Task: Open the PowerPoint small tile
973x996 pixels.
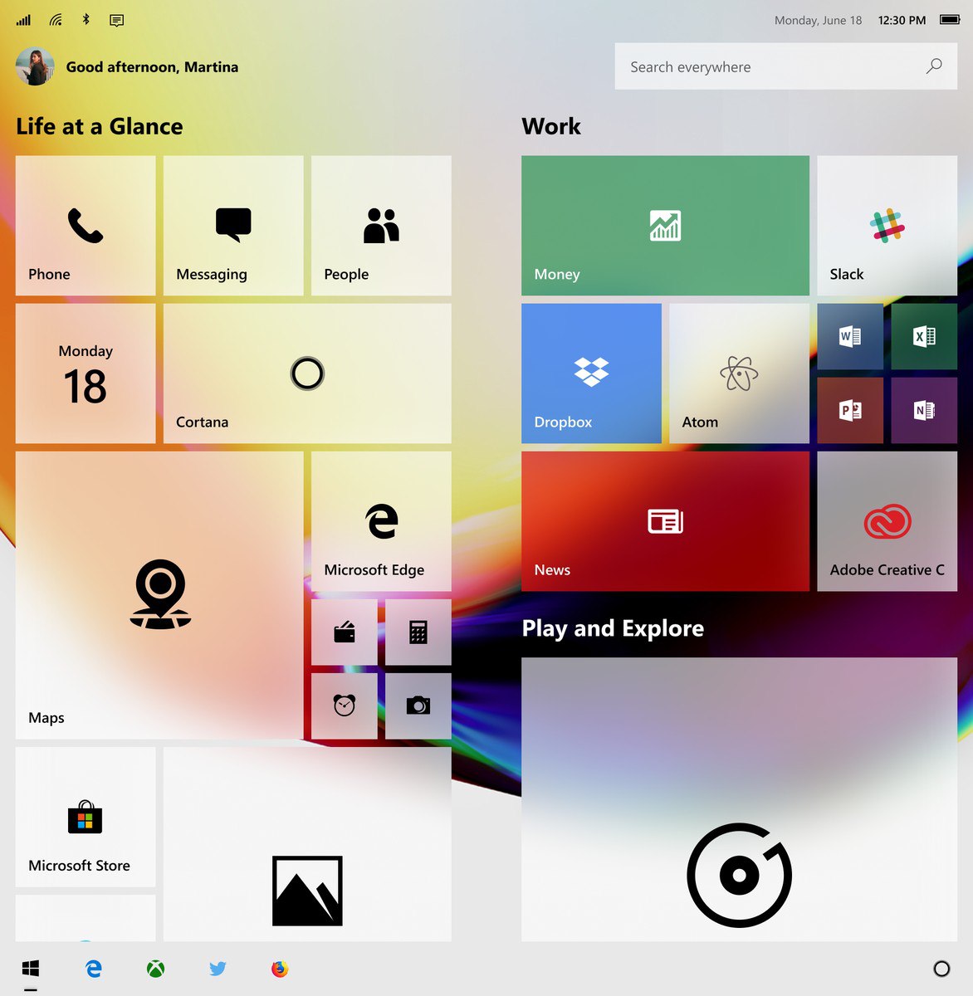Action: (x=850, y=410)
